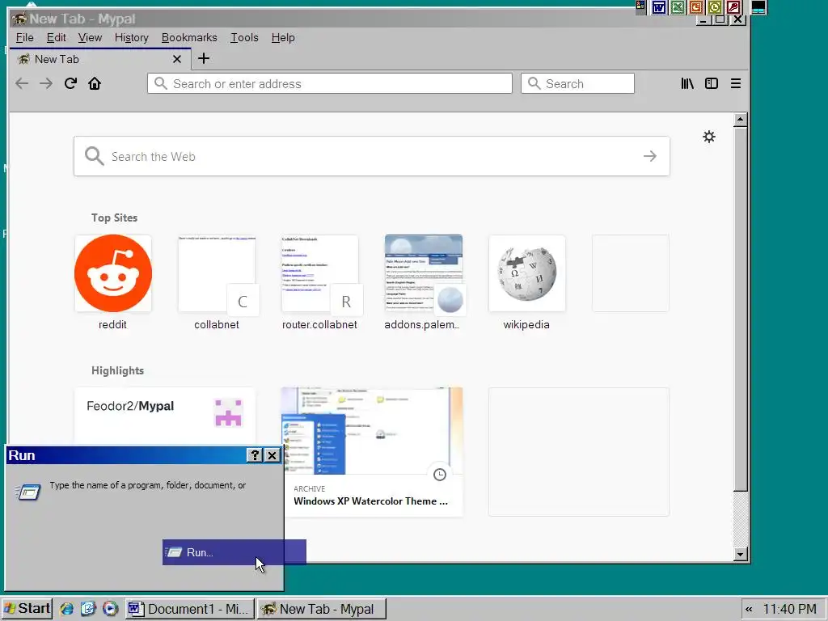The image size is (828, 621).
Task: Expand hidden system tray icons
Action: coord(749,609)
